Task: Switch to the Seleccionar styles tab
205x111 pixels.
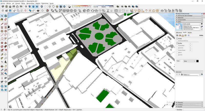Action: 179,33
